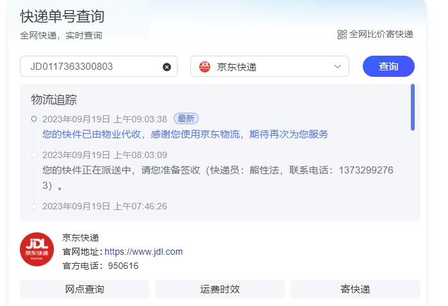This screenshot has width=448, height=306.
Task: Click the 物流追踪 heading
Action: 54,100
